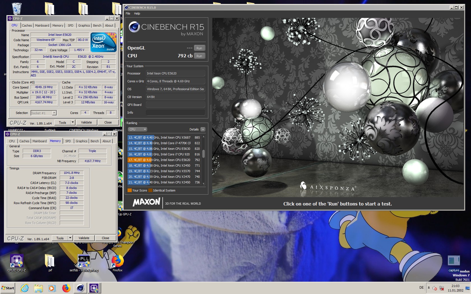Click Validate in the upper CPU-Z window
The image size is (471, 294).
[x=86, y=122]
